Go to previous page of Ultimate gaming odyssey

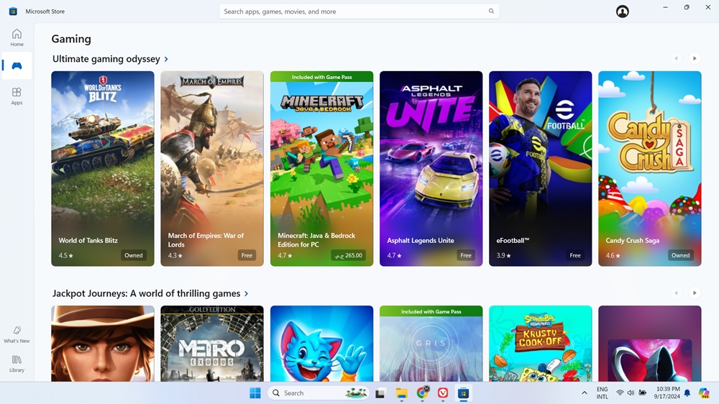[x=676, y=58]
